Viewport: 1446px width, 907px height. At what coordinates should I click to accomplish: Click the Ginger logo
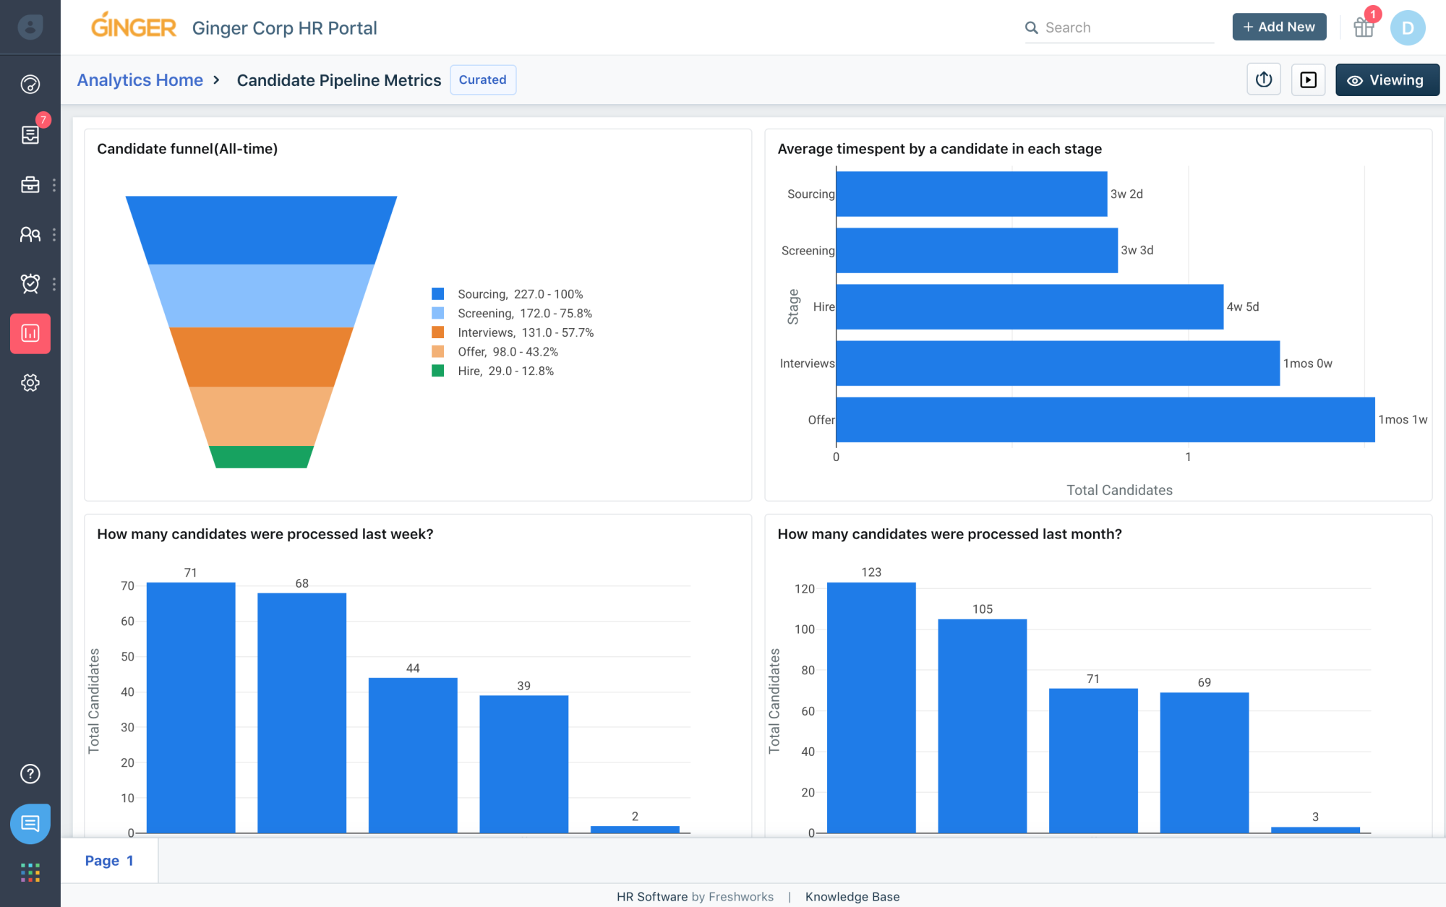tap(134, 27)
